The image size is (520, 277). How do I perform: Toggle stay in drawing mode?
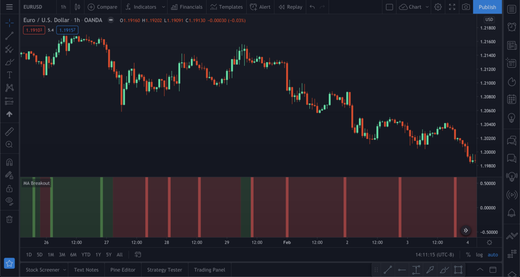[9, 175]
